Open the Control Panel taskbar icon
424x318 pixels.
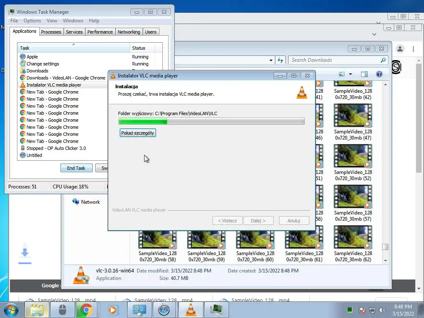pos(139,310)
